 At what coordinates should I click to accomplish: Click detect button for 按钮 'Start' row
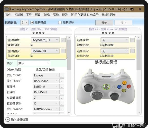[x=62, y=75]
